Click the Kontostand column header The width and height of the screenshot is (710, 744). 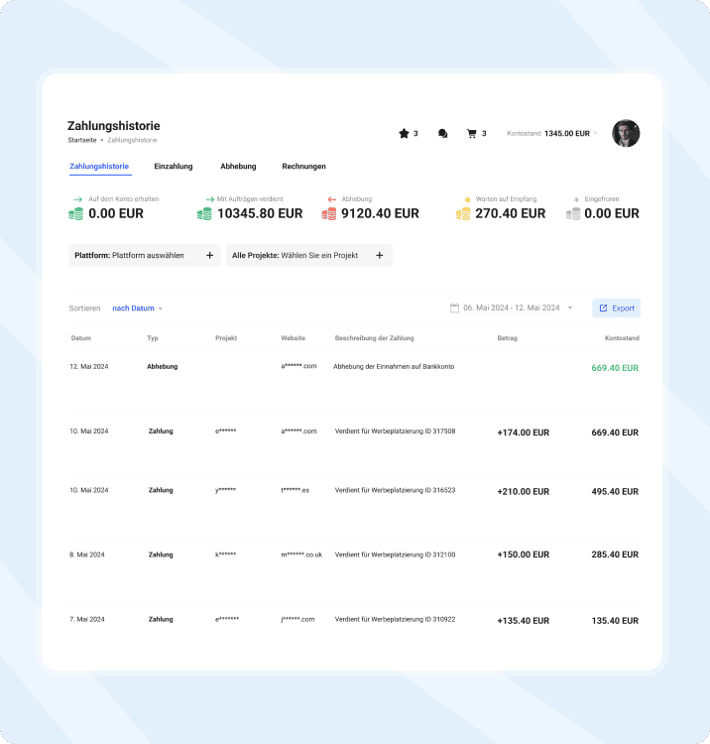(622, 338)
